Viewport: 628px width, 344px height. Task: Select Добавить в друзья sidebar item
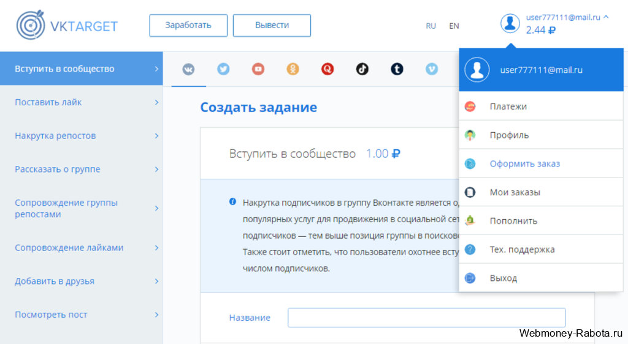point(82,282)
